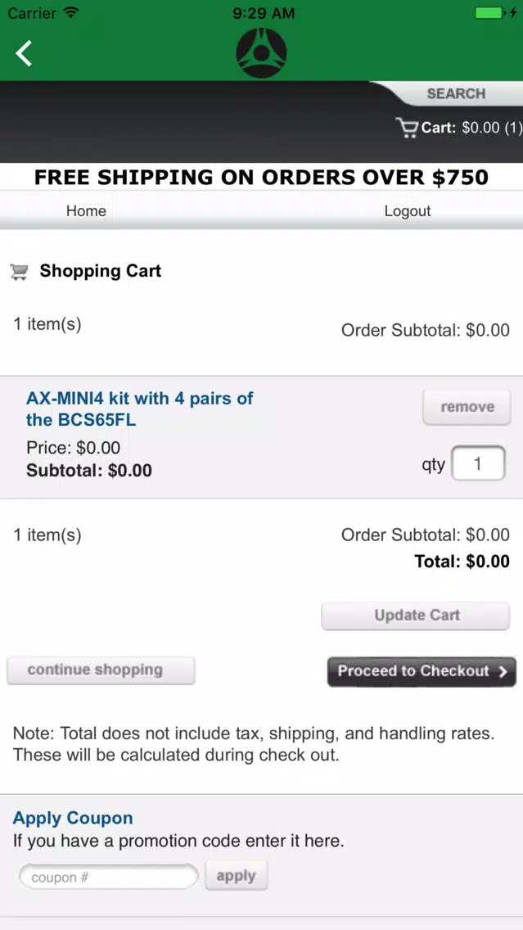Screen dimensions: 523x930
Task: Tap the free shipping over $750 banner
Action: pyautogui.click(x=262, y=178)
